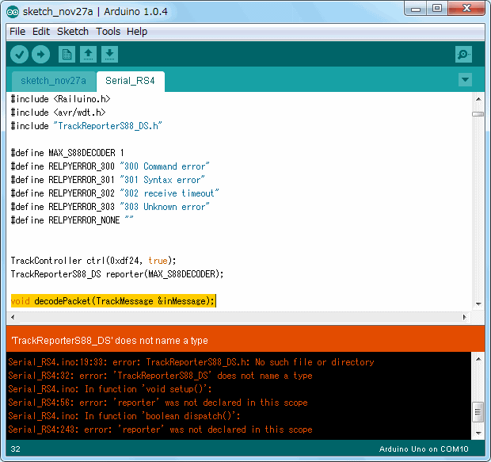Click console line "In function 'boolean dispatch()'"
The width and height of the screenshot is (491, 462).
click(x=124, y=416)
